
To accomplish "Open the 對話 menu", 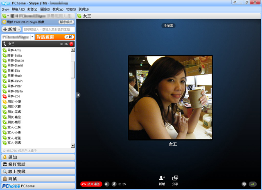I will 32,9.
